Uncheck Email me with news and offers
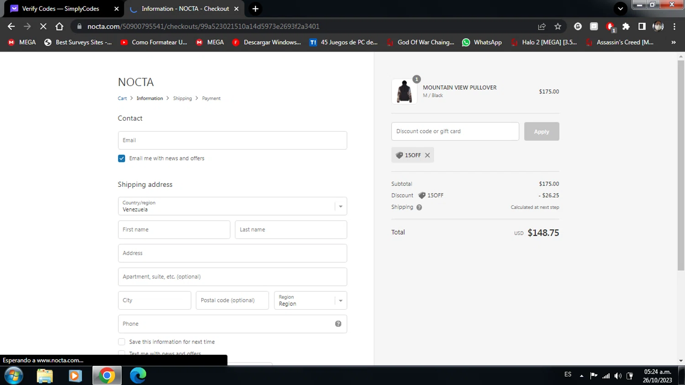 tap(121, 158)
